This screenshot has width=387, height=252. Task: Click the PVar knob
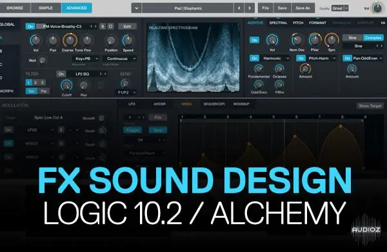pyautogui.click(x=315, y=40)
